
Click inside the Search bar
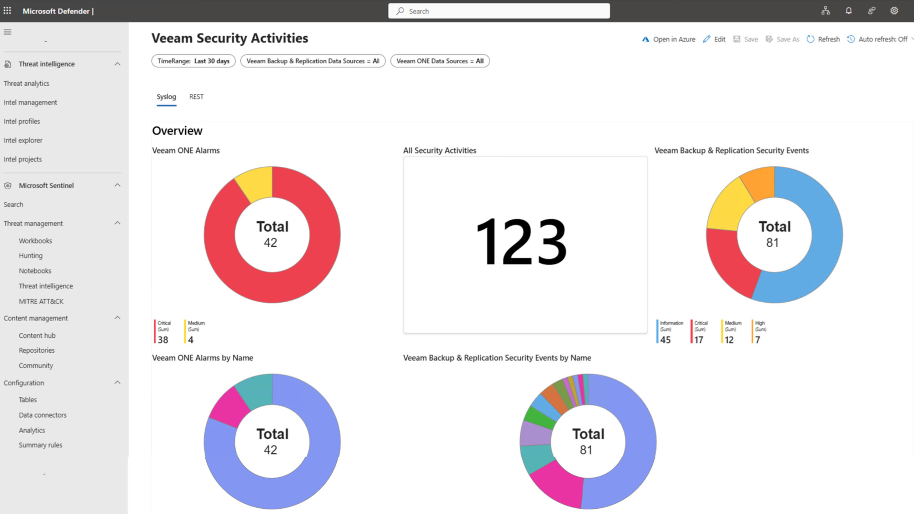[x=498, y=11]
